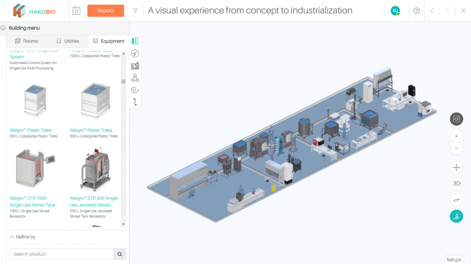Open the help question mark icon
The height and width of the screenshot is (264, 471).
pyautogui.click(x=416, y=11)
